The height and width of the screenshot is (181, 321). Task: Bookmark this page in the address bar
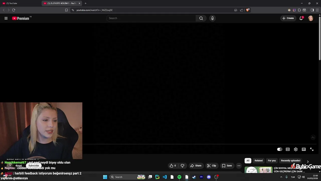coord(66,10)
